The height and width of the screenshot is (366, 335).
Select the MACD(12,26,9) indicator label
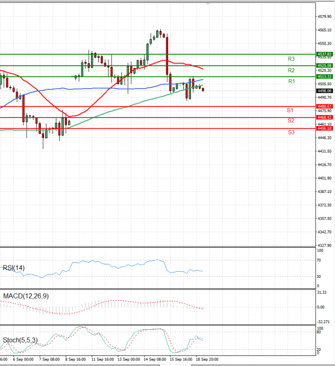pyautogui.click(x=26, y=296)
